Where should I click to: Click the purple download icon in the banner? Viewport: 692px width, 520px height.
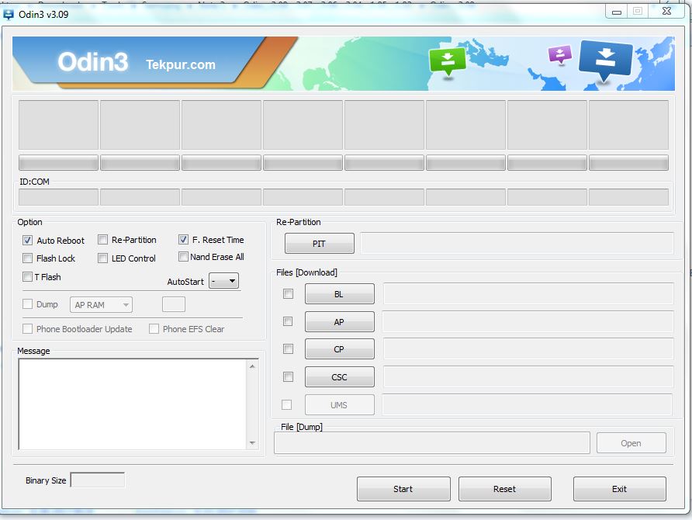pyautogui.click(x=559, y=55)
